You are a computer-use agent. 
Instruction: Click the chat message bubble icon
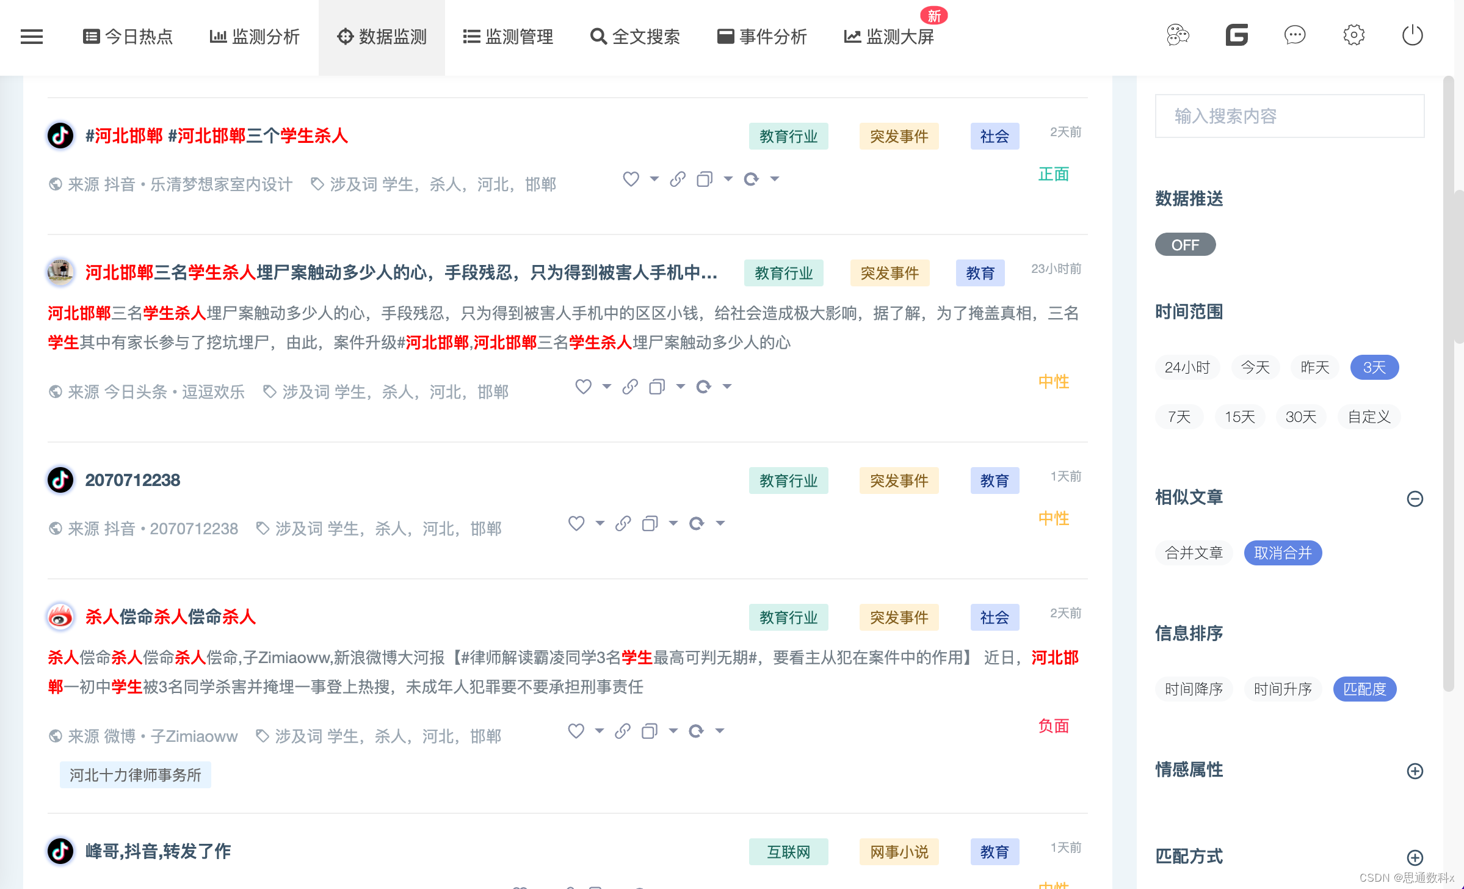[1295, 35]
